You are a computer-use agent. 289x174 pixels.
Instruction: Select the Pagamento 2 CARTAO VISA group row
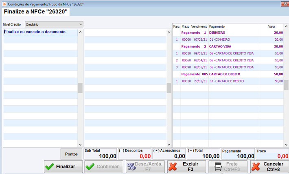(x=228, y=46)
